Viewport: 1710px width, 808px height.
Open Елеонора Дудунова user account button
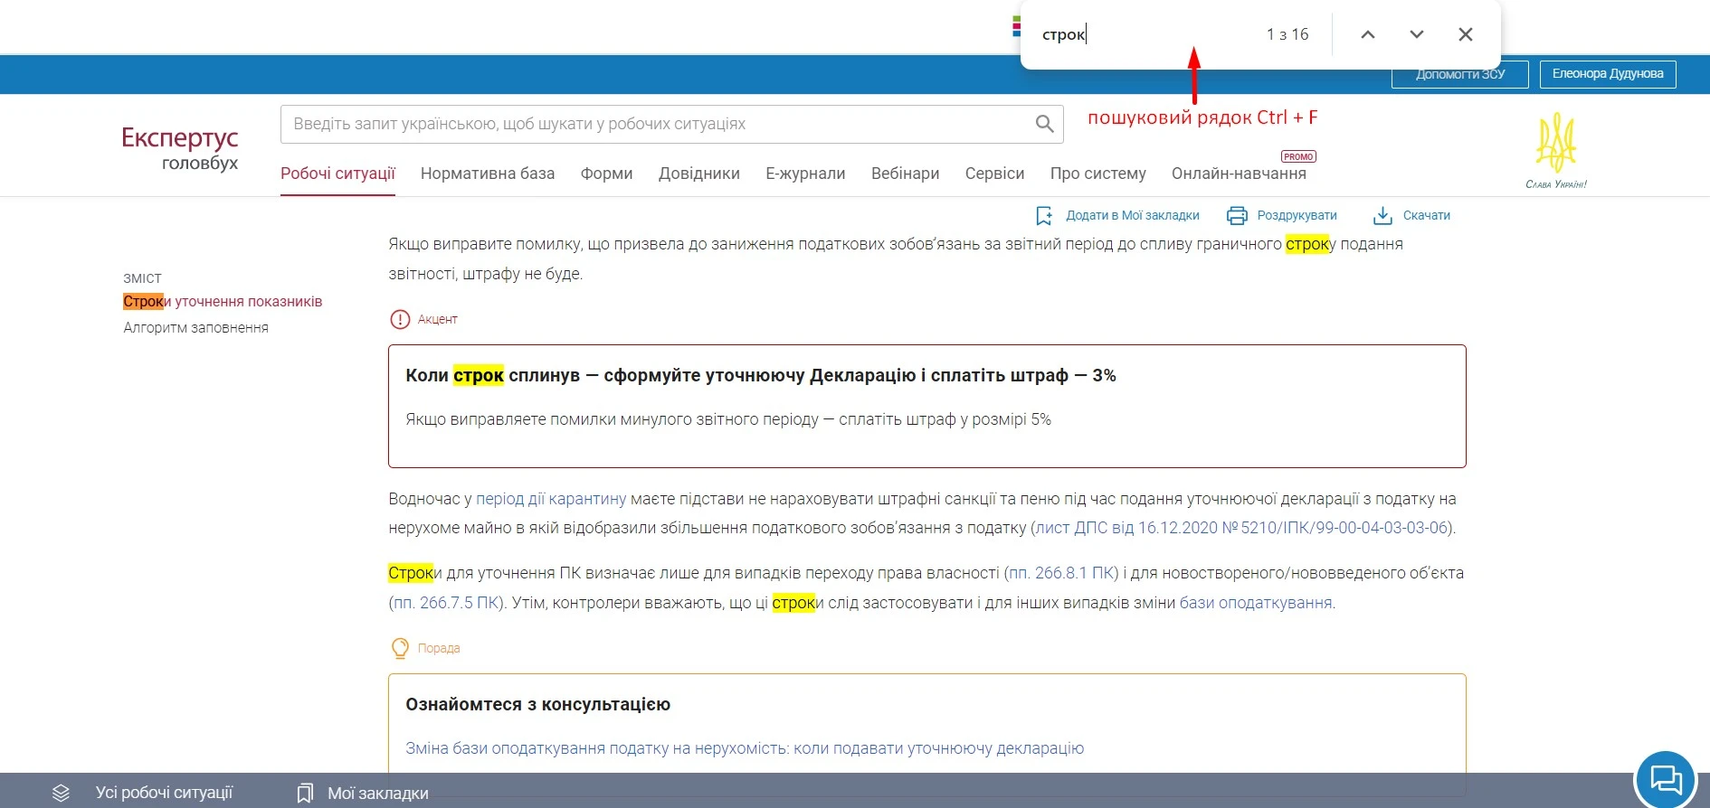1608,74
